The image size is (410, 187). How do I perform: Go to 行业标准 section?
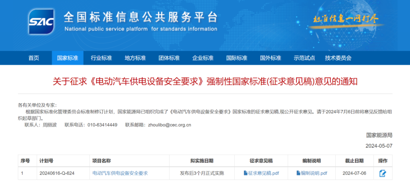[x=101, y=58]
